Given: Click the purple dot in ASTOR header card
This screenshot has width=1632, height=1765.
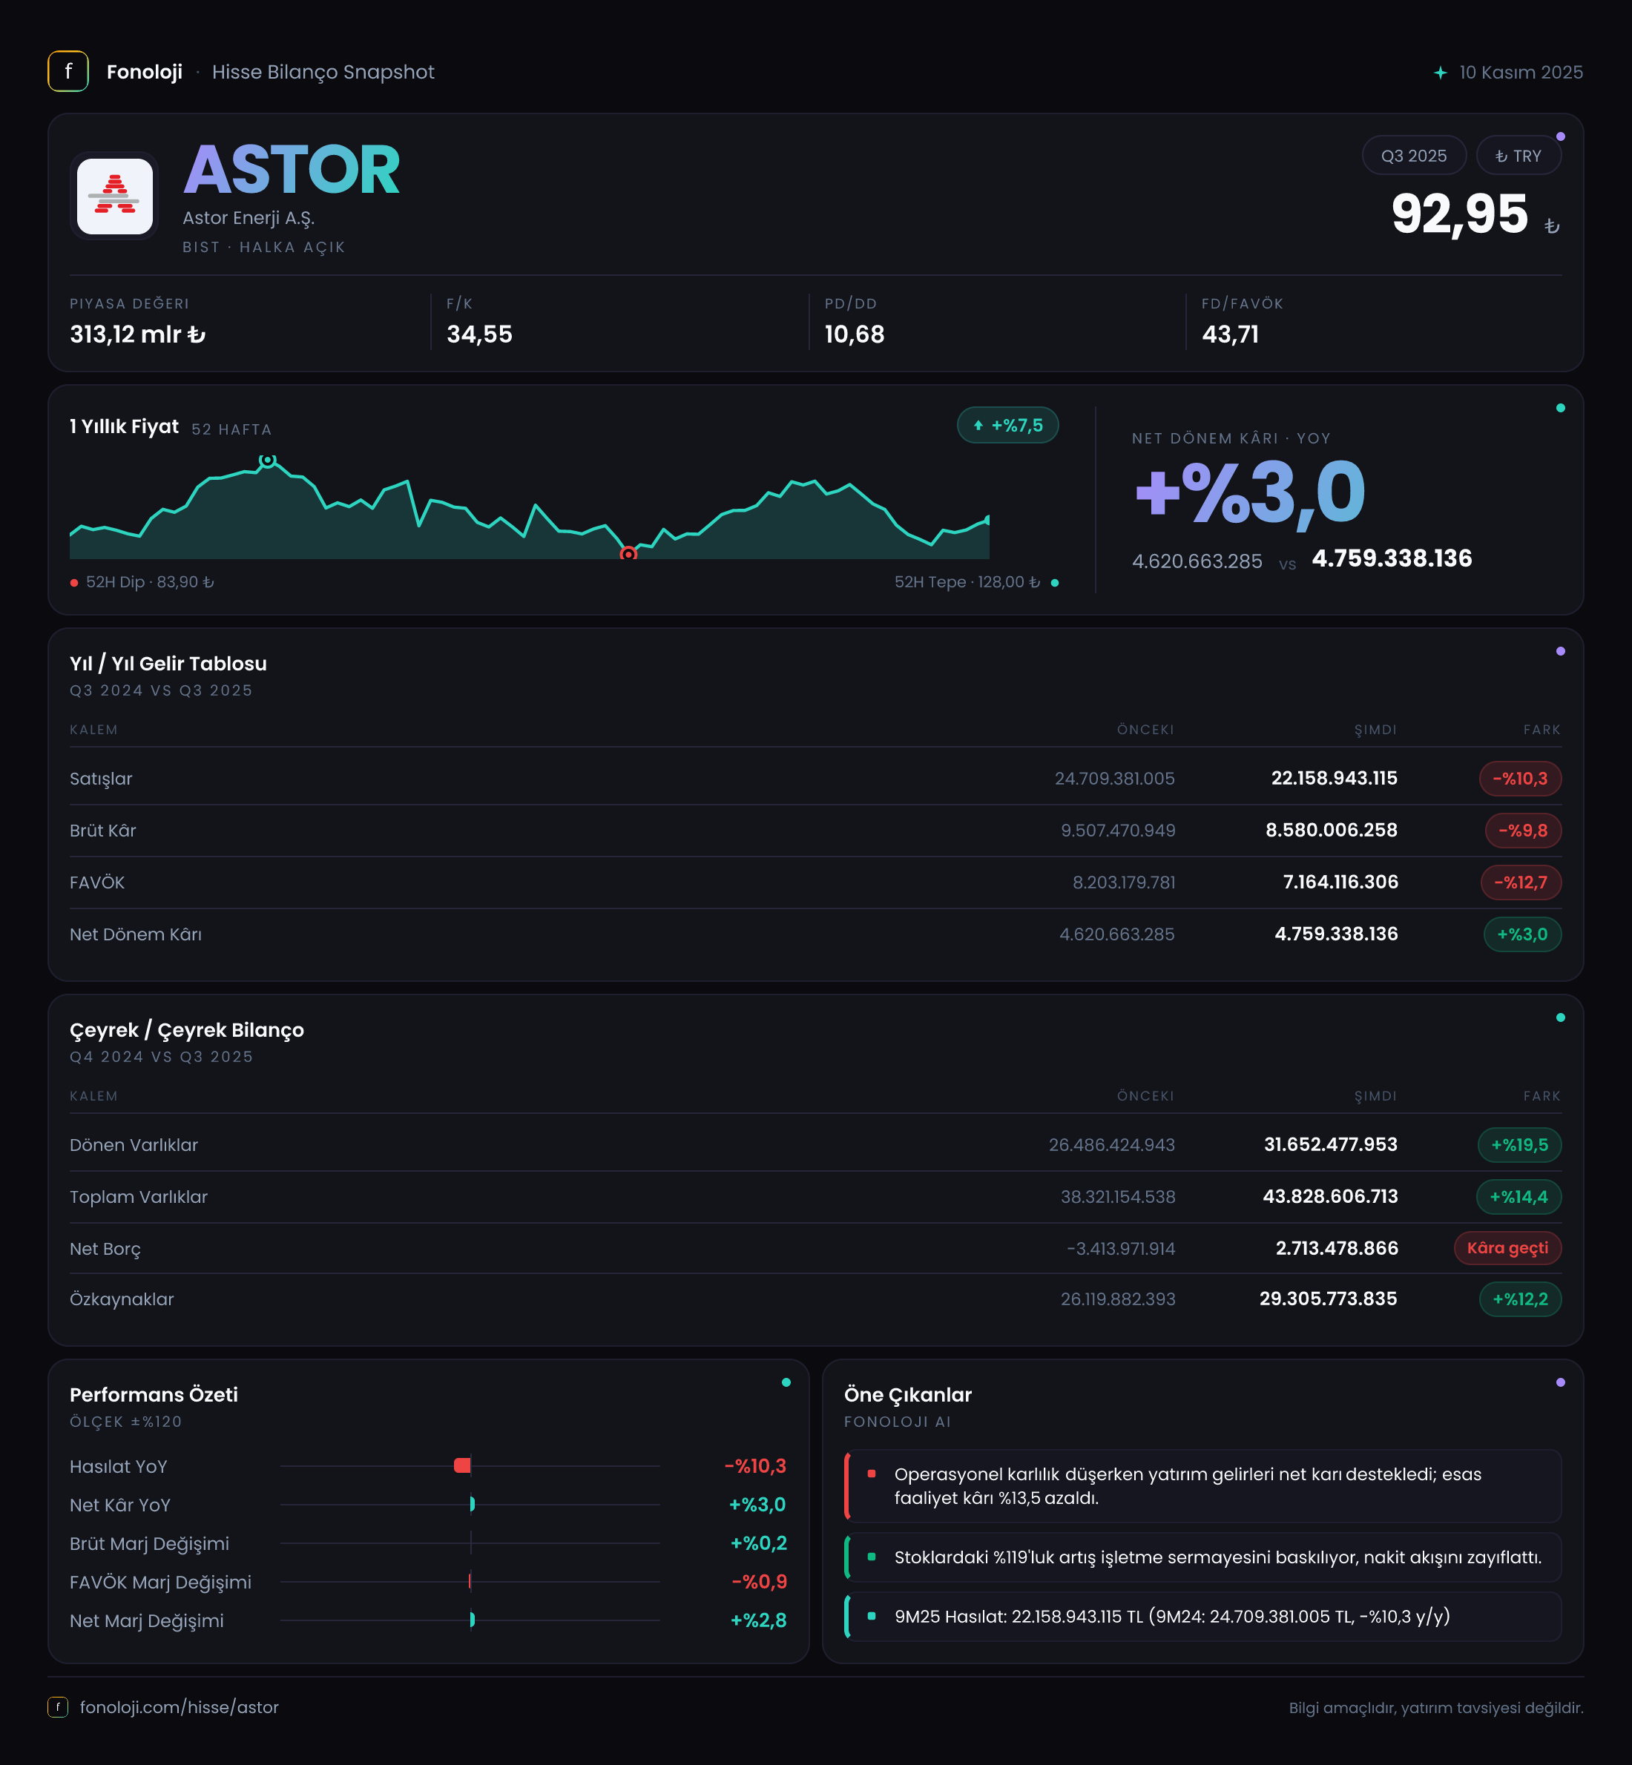Looking at the screenshot, I should [x=1561, y=137].
